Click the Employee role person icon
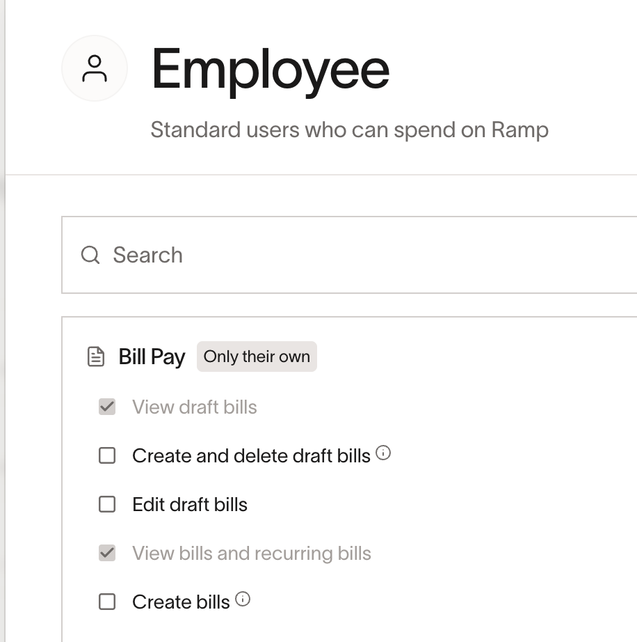 [x=95, y=68]
